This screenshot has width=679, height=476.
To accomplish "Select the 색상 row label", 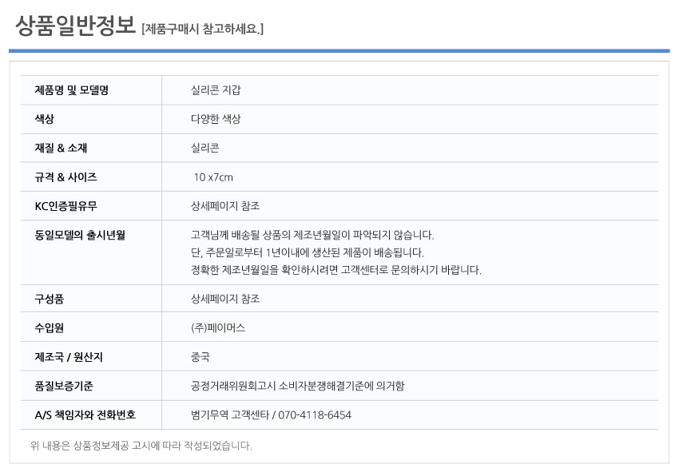I will coord(44,119).
